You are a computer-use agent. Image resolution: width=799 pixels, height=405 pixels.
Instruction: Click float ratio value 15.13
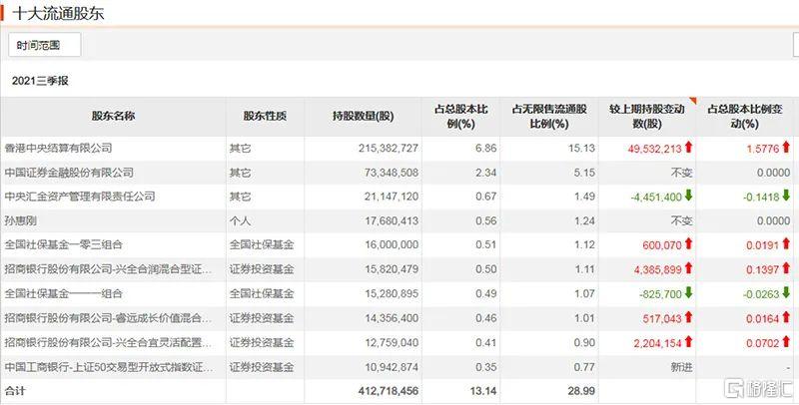click(581, 148)
